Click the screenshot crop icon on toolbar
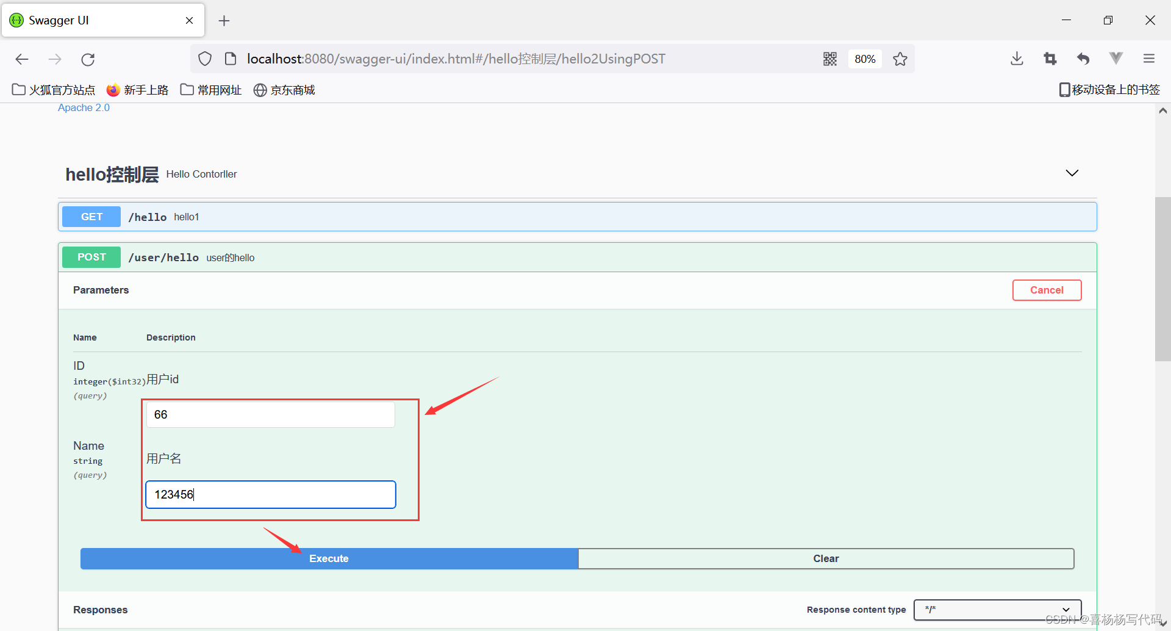Viewport: 1171px width, 631px height. coord(1050,59)
